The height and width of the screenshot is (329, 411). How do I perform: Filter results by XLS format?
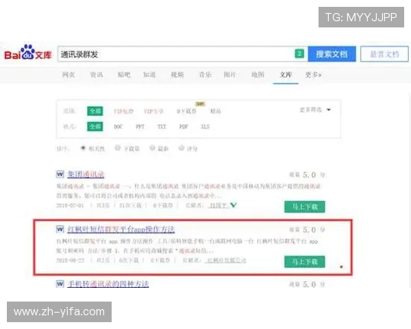click(x=205, y=127)
